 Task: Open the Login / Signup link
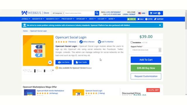point(129,14)
